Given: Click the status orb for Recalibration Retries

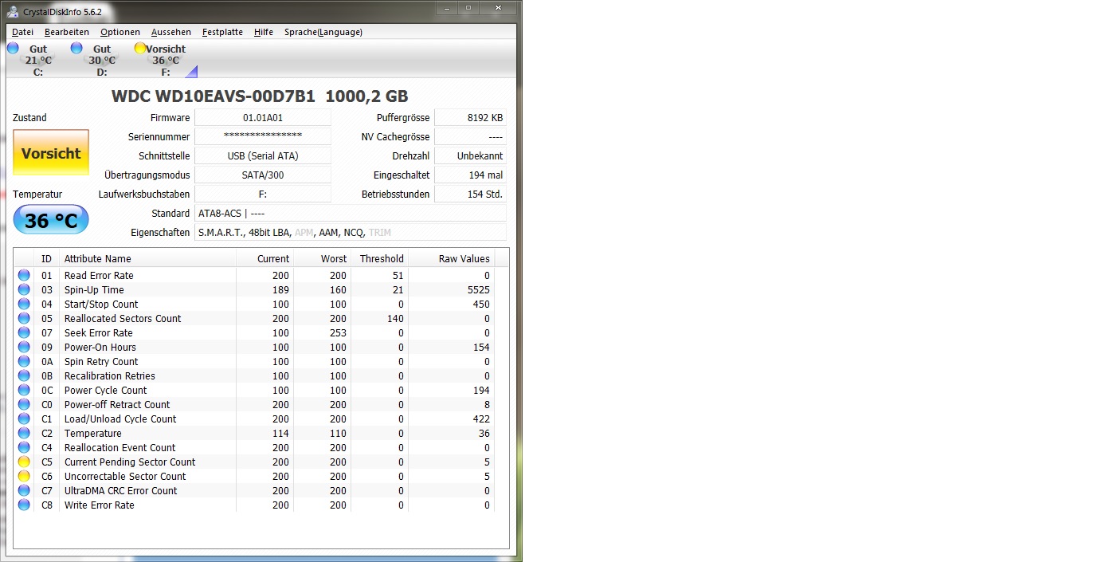Looking at the screenshot, I should pos(24,375).
